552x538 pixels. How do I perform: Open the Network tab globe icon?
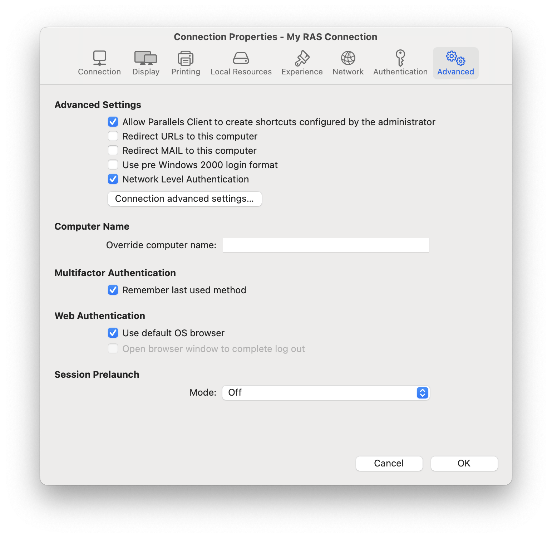tap(348, 58)
